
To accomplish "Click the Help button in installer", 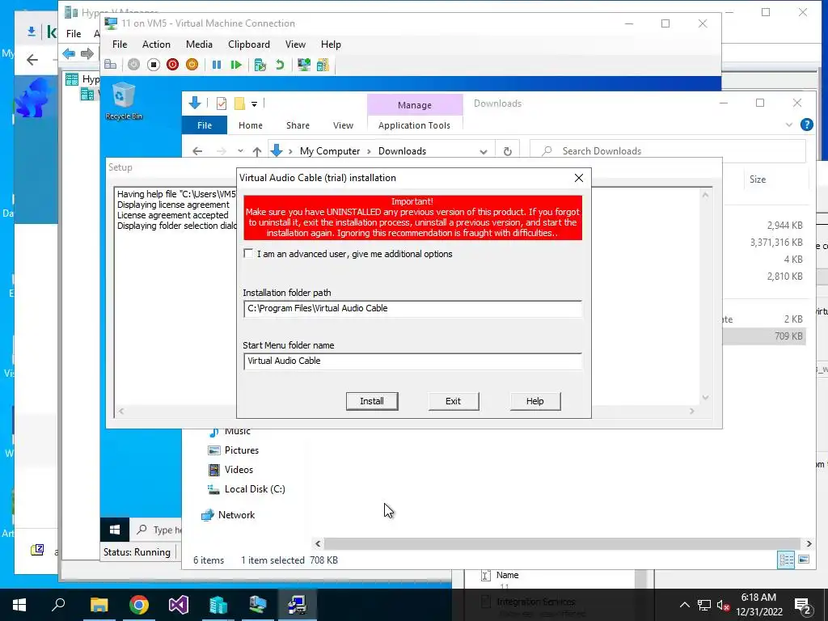I will [x=535, y=401].
